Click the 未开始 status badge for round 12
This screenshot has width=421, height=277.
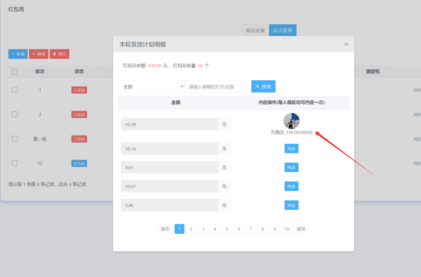coord(79,163)
